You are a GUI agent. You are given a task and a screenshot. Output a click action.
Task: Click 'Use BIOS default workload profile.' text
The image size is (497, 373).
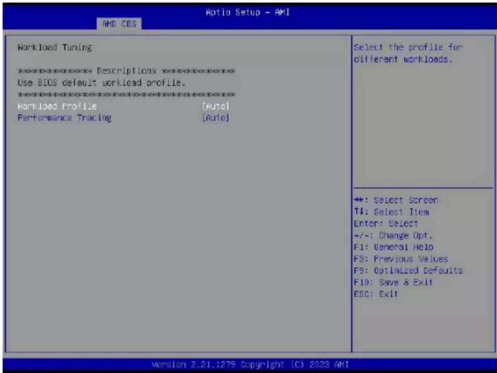click(x=102, y=83)
